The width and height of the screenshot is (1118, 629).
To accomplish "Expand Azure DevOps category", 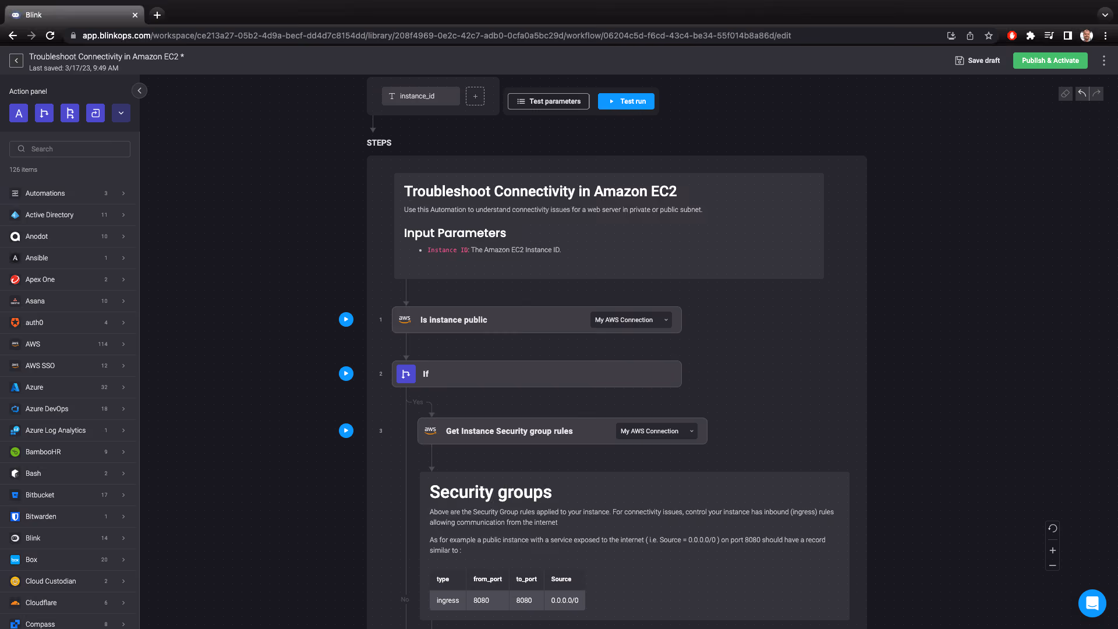I will point(68,409).
